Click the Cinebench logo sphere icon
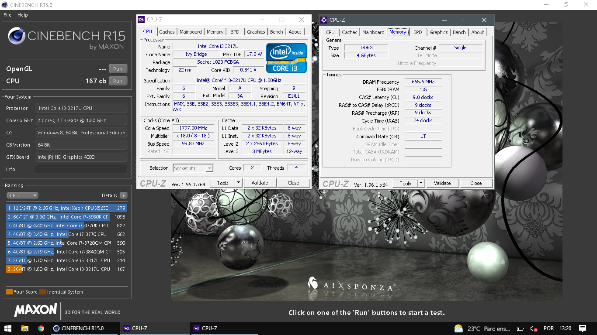This screenshot has height=335, width=597. click(16, 36)
